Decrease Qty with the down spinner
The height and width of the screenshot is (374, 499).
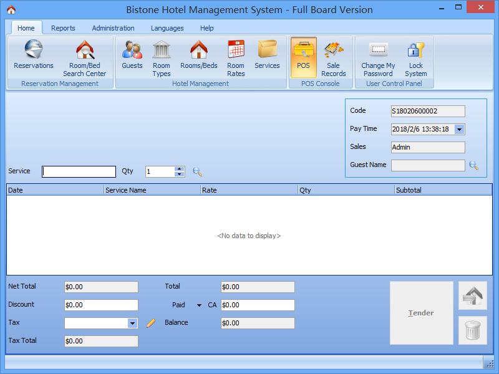point(180,175)
